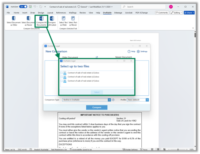Click zoom out minus icon
This screenshot has width=200, height=154.
click(169, 149)
